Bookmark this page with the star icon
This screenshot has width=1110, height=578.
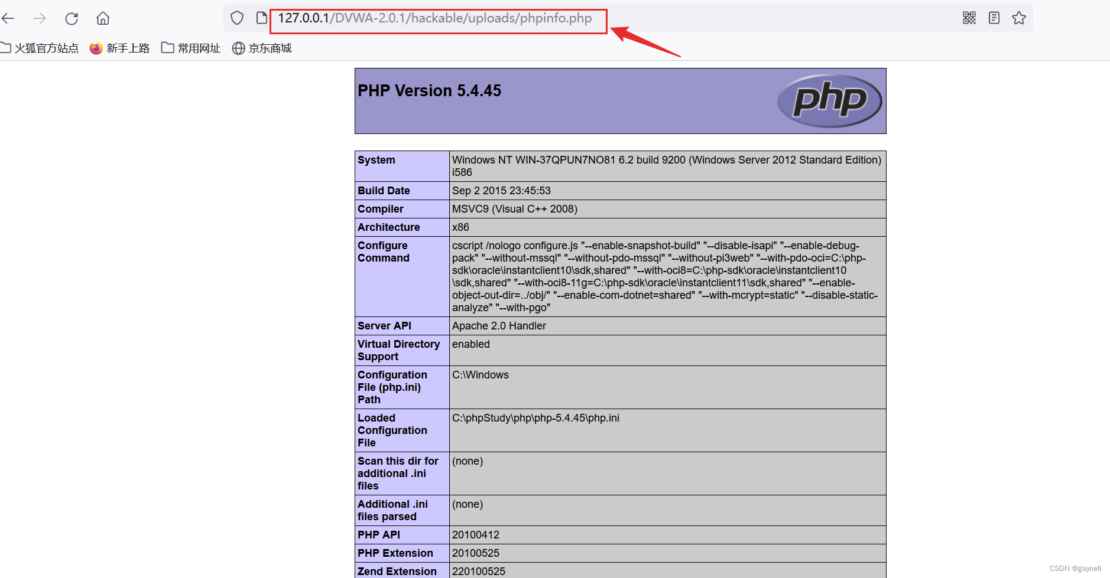(1019, 18)
